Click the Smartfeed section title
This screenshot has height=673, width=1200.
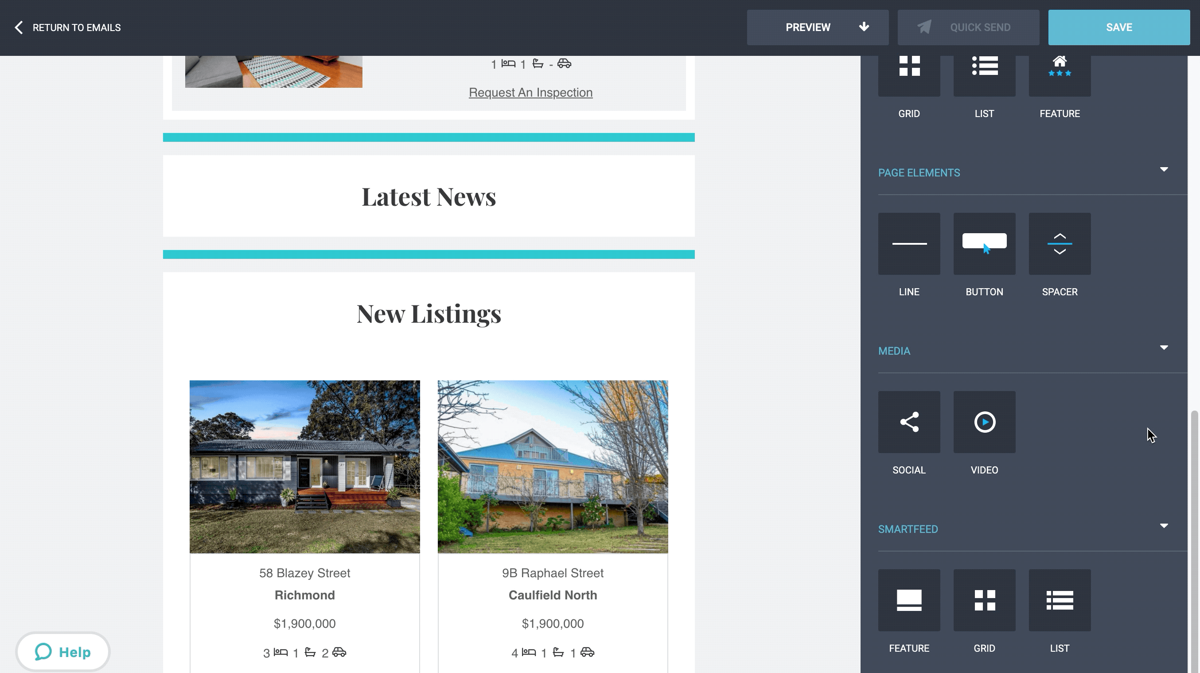908,529
